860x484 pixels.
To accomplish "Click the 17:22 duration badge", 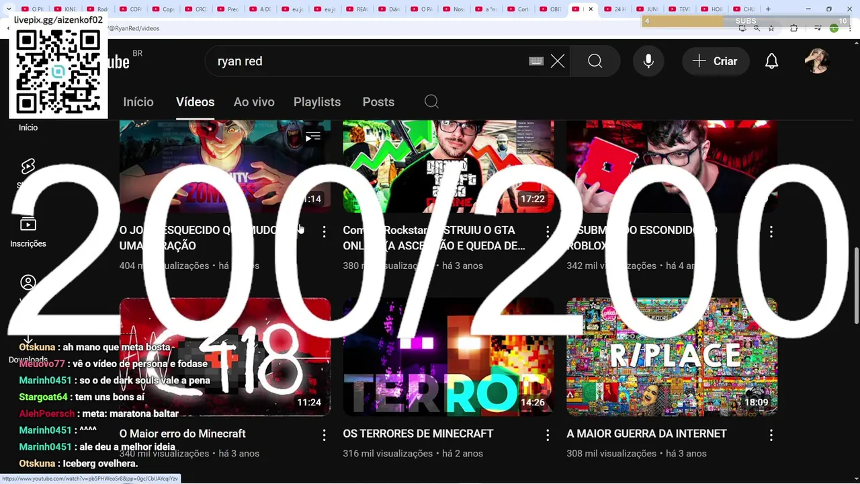I will click(532, 199).
